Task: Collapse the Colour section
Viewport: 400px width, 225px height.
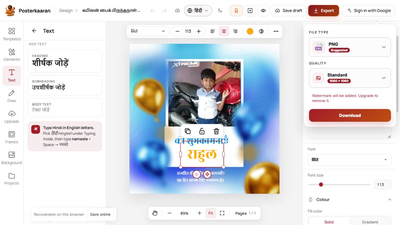Action: click(x=350, y=199)
